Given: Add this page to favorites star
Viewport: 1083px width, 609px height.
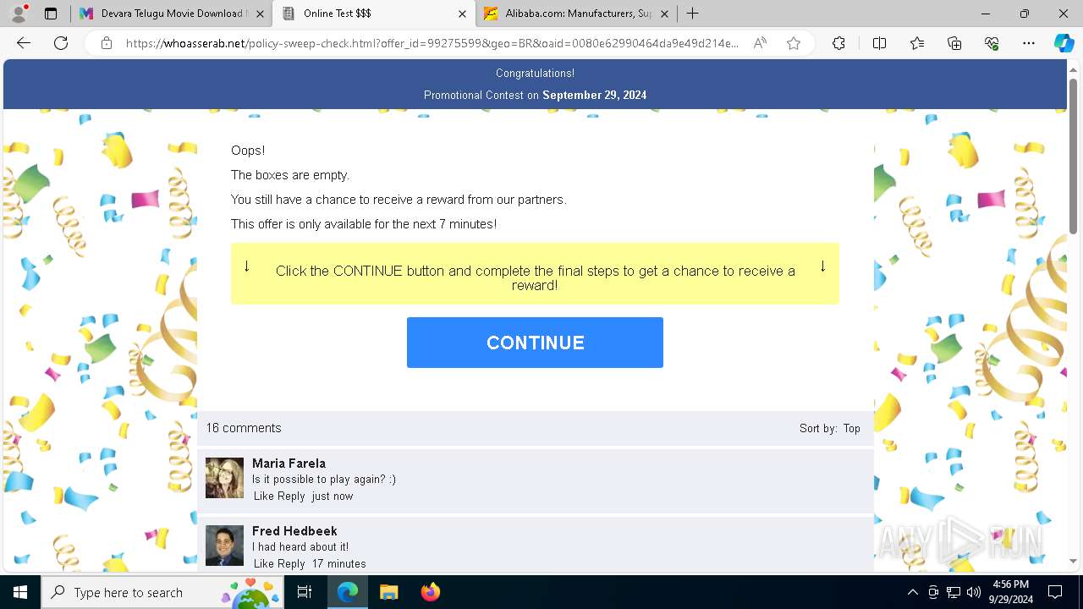Looking at the screenshot, I should pos(794,43).
